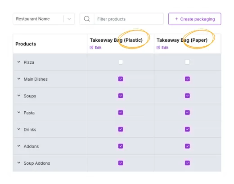The height and width of the screenshot is (184, 234).
Task: Focus the Filter products input field
Action: tap(129, 19)
